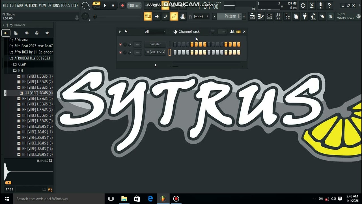Click the undo history circular arrow icon
Screen dimensions: 362x204
303,5
